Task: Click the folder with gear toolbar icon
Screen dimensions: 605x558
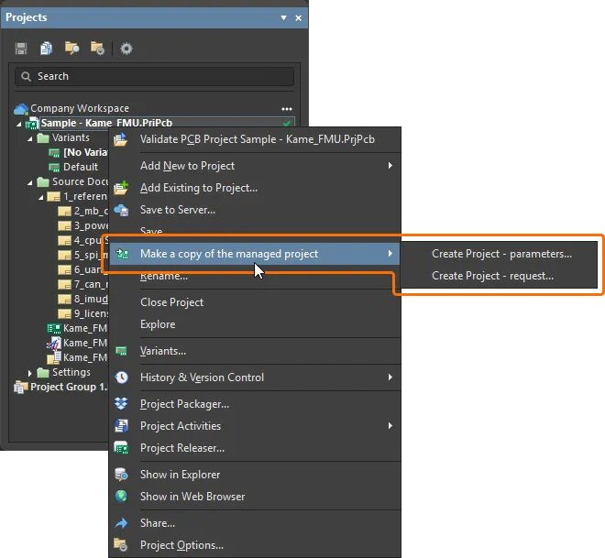Action: coord(97,49)
